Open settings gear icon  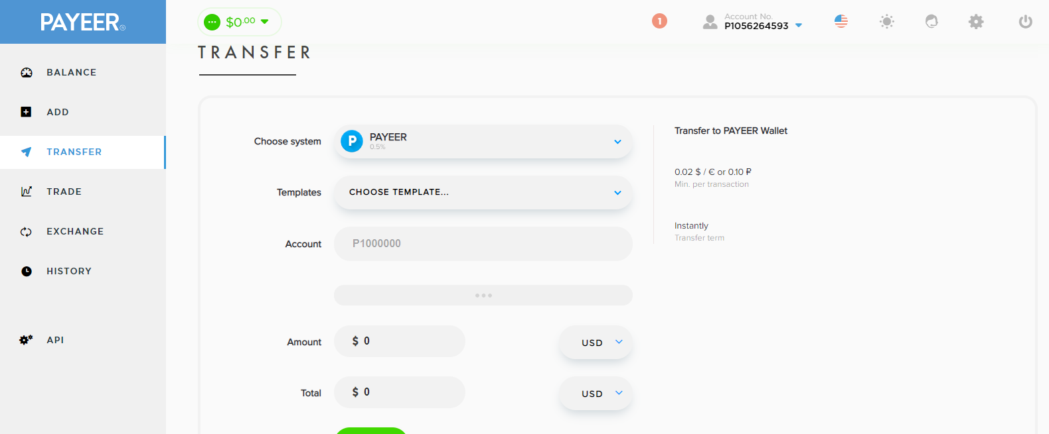pos(976,22)
